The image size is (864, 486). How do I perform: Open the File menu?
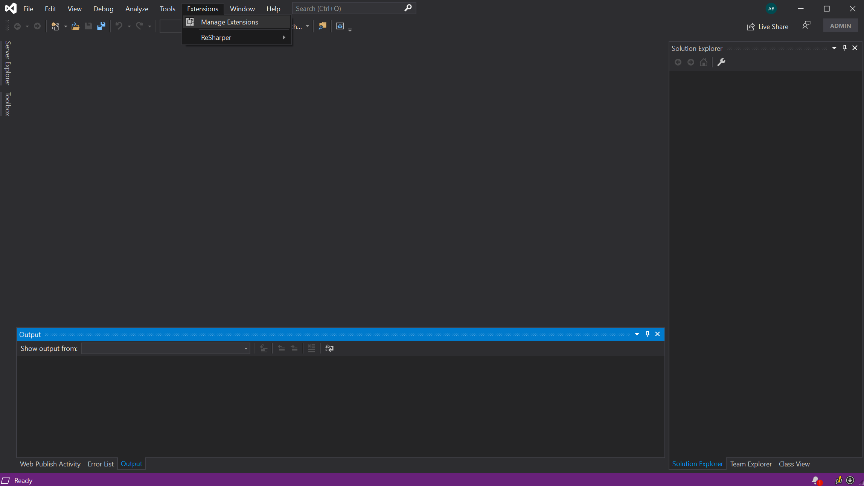(x=28, y=9)
